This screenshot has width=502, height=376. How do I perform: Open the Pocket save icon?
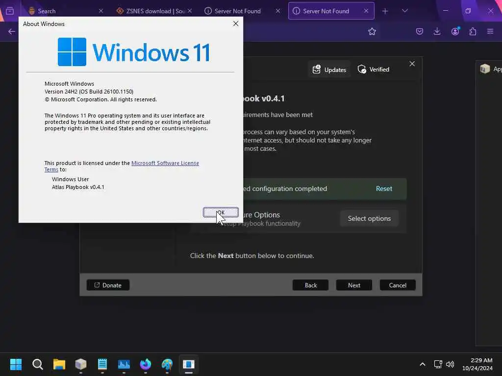click(420, 31)
